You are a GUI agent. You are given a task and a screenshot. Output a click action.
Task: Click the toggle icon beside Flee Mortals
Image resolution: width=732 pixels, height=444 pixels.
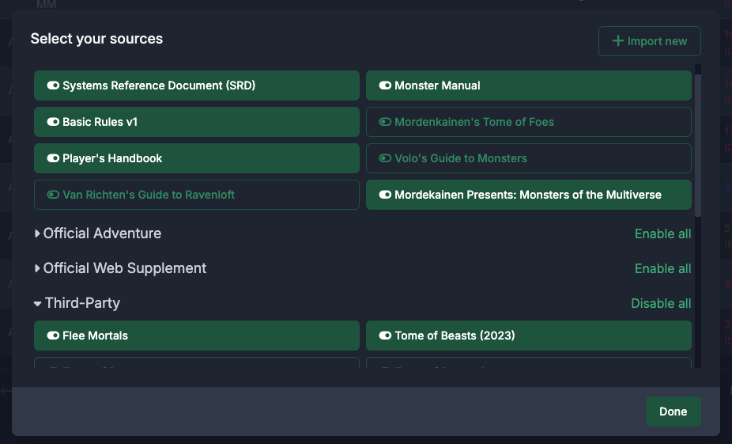[53, 336]
